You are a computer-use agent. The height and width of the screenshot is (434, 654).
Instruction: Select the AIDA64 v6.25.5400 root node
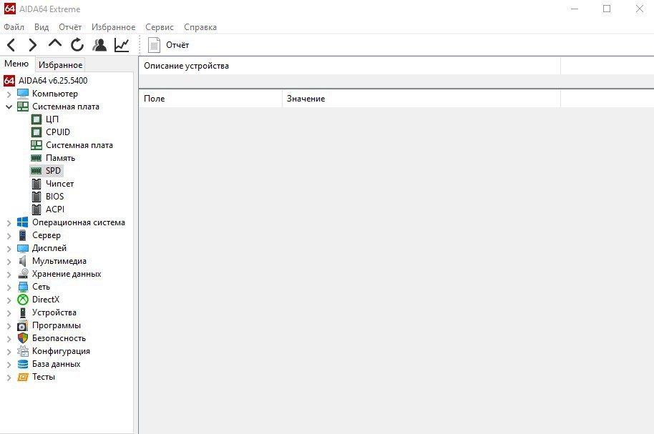(53, 81)
